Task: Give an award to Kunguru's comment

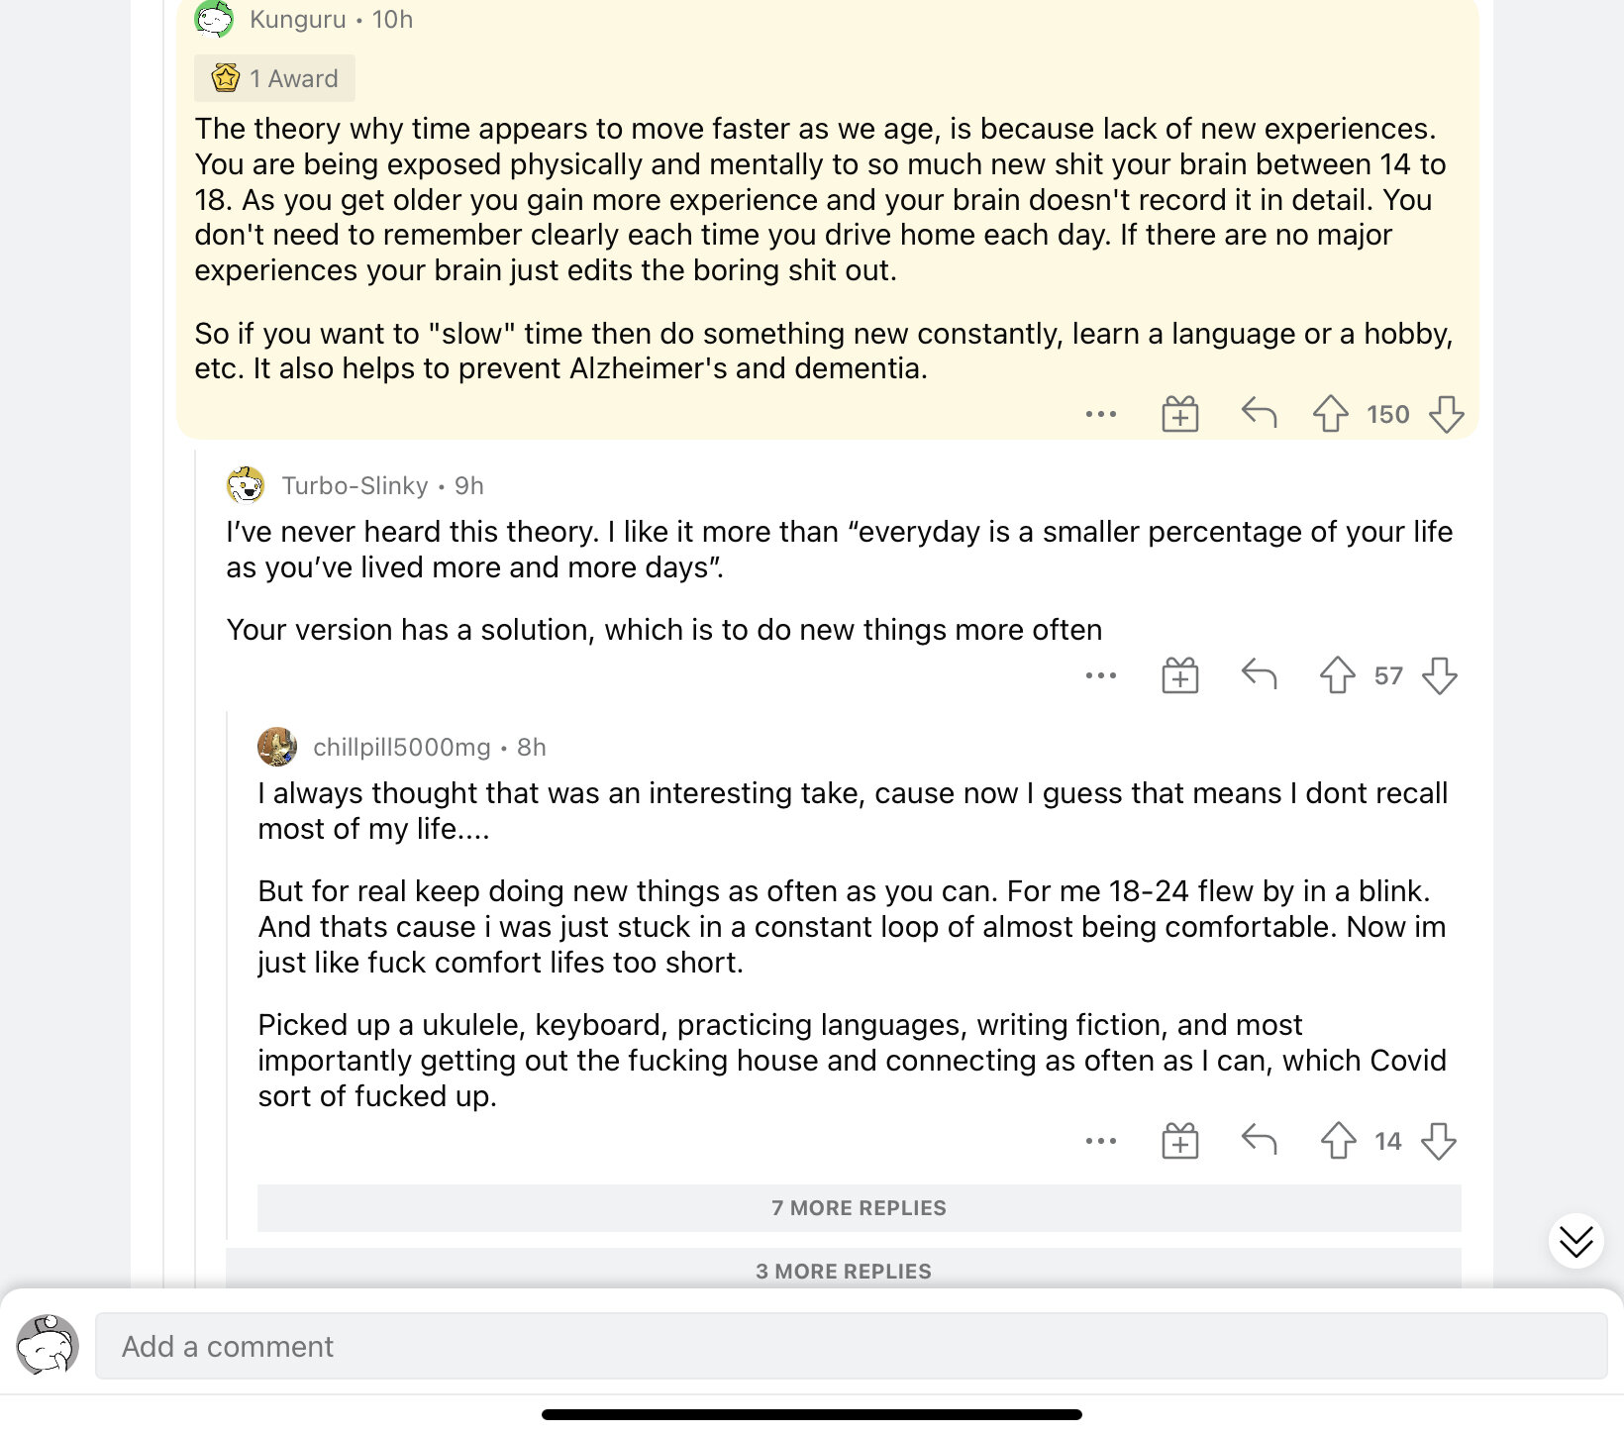Action: click(x=1179, y=414)
